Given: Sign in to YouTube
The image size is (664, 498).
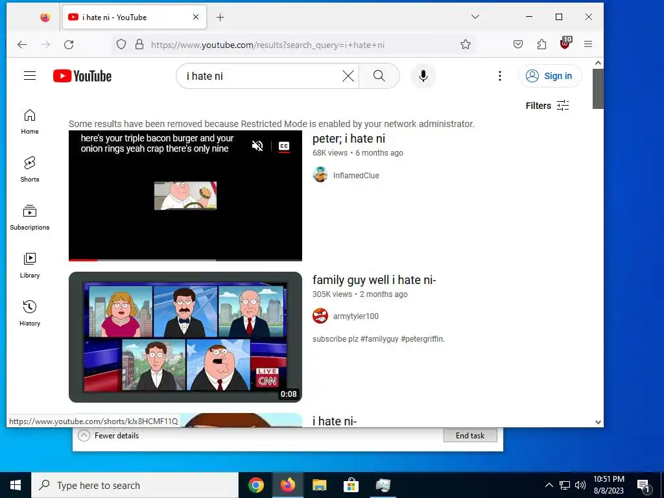Looking at the screenshot, I should coord(550,76).
